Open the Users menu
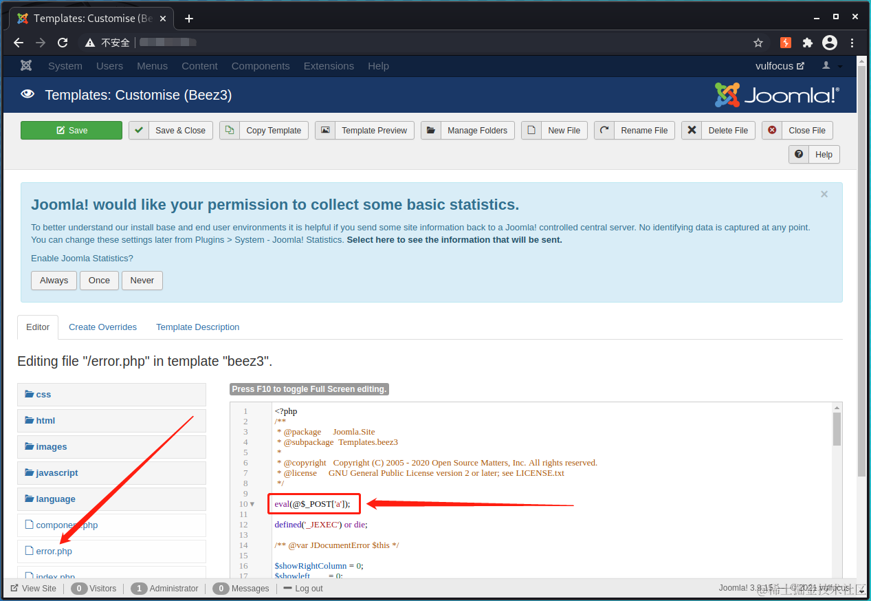Screen dimensions: 871x601 [x=109, y=66]
